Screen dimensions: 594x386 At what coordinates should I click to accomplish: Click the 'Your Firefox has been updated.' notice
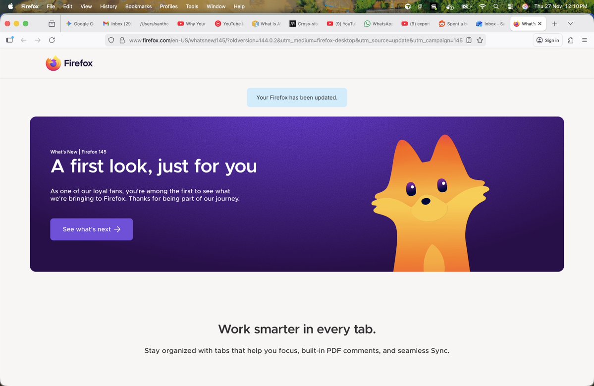point(297,97)
